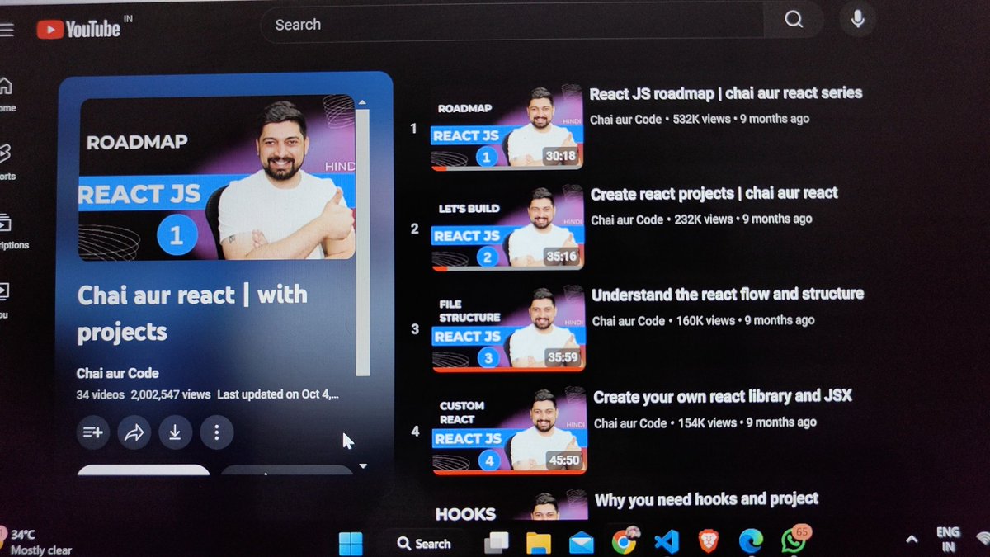This screenshot has width=990, height=557.
Task: Open Chai aur Code channel on video 4
Action: tap(630, 422)
